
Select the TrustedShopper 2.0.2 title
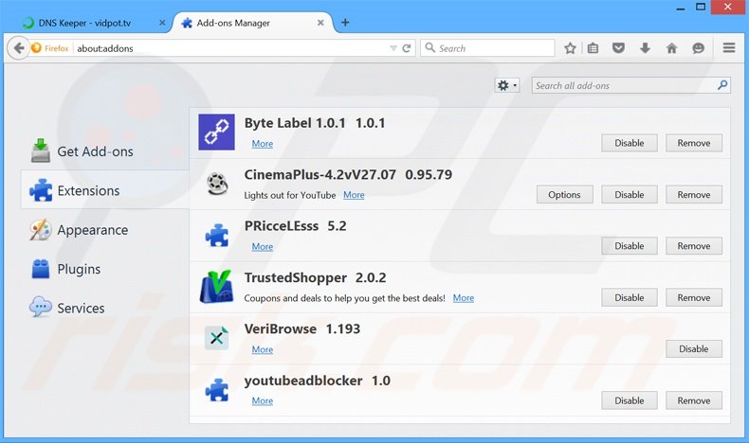pos(315,277)
